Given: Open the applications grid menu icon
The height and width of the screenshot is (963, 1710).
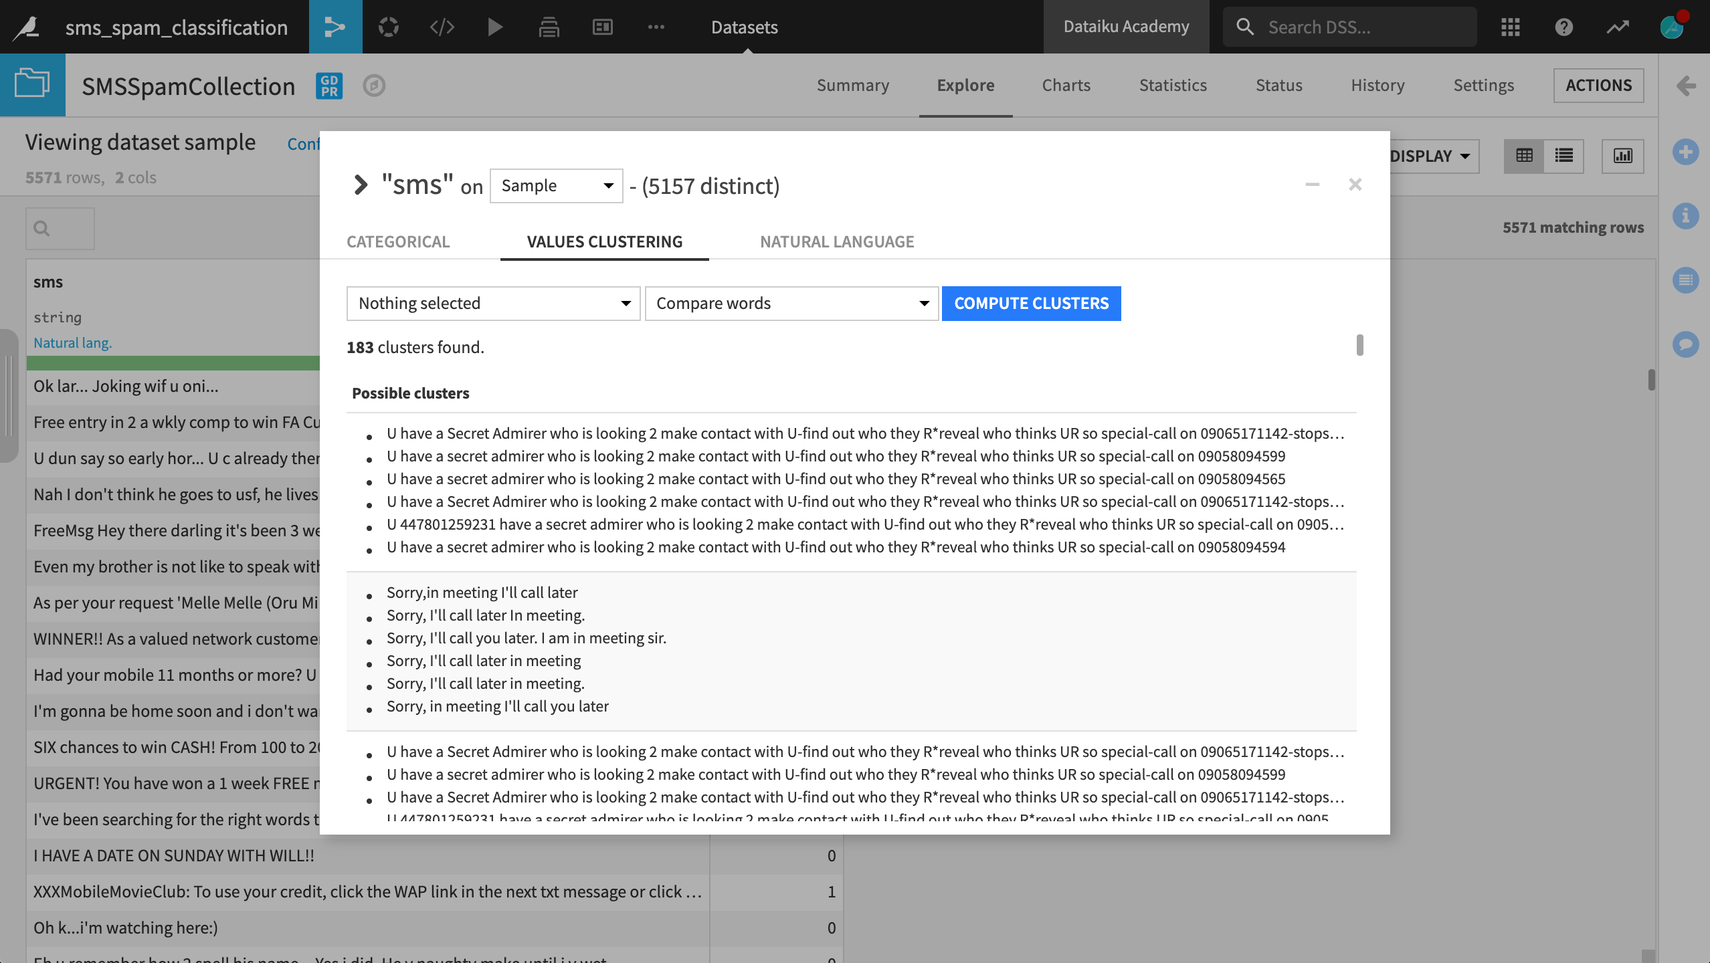Looking at the screenshot, I should click(x=1510, y=27).
